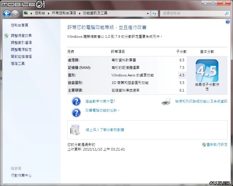
Task: Click the processor subscore 6.5
Action: click(182, 60)
